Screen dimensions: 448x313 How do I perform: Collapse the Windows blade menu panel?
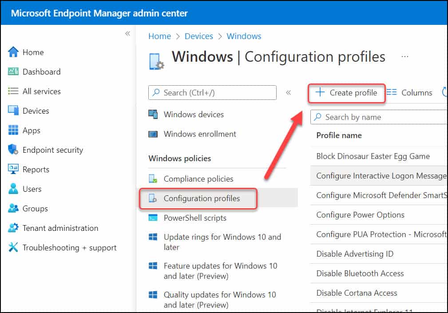click(289, 92)
